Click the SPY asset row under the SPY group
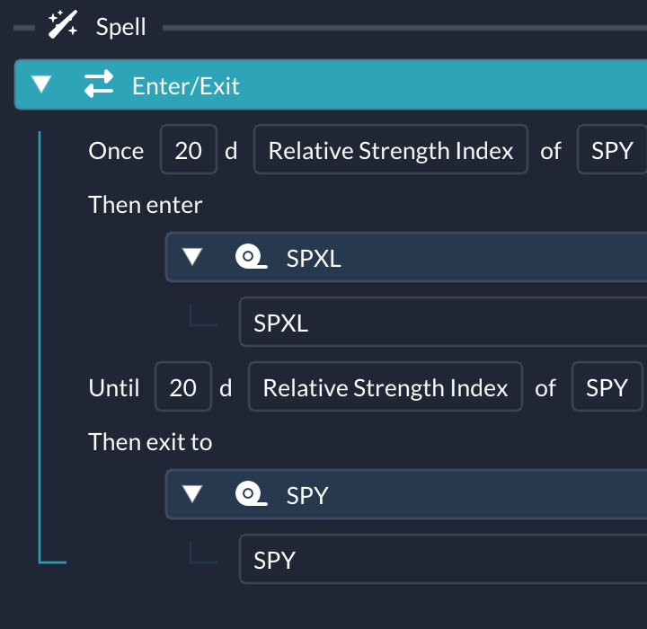 443,559
